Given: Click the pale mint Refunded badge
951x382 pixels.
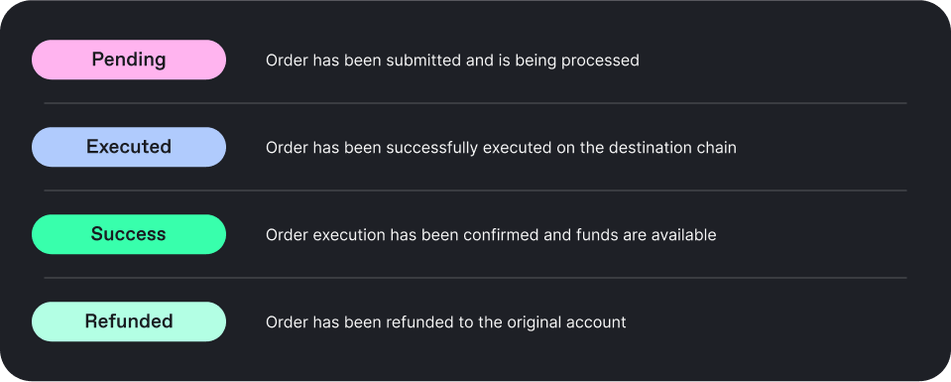Looking at the screenshot, I should (129, 321).
